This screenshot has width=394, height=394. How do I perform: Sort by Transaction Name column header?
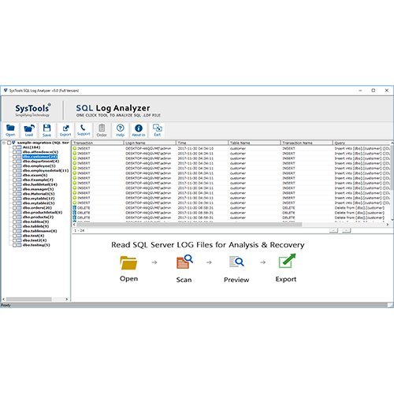coord(307,143)
